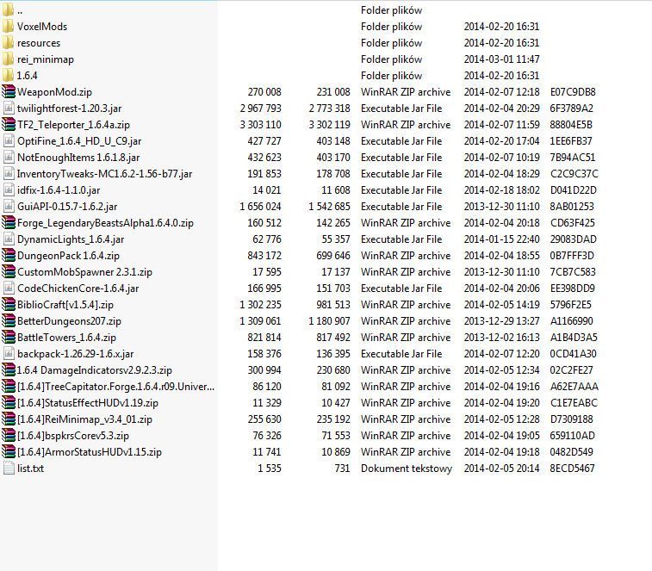Click packed size 71 553 of bspkrsCore
The width and height of the screenshot is (652, 571).
[336, 436]
